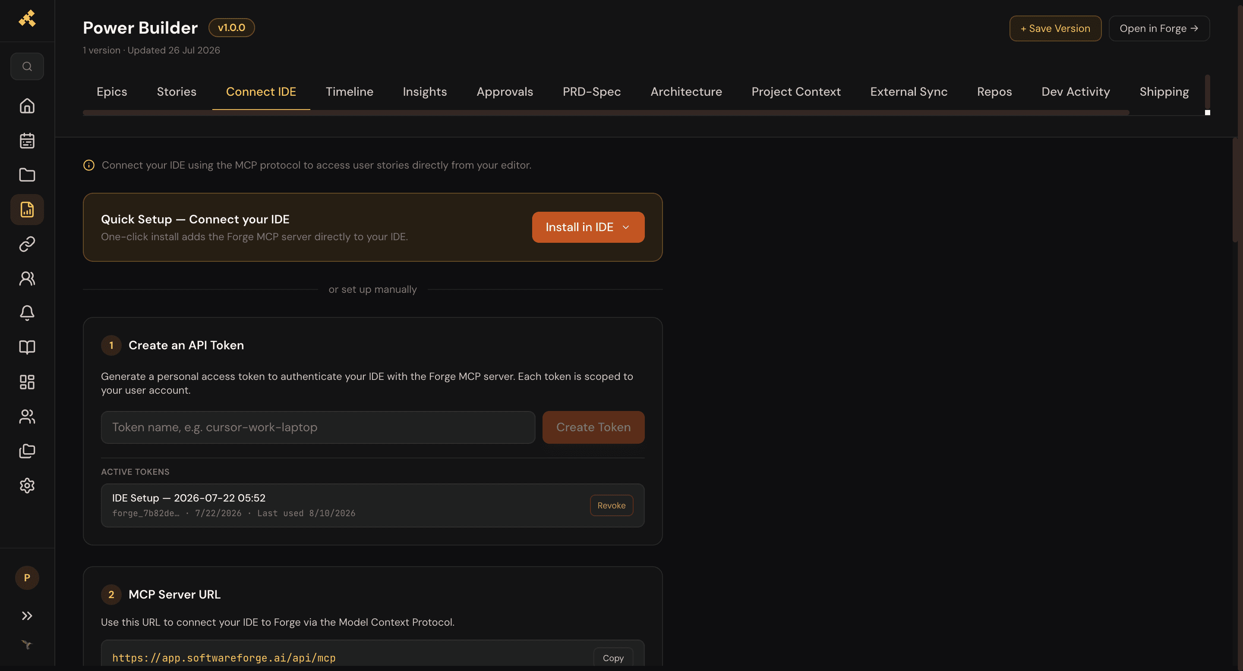
Task: Open the Shipping tab
Action: [1164, 91]
